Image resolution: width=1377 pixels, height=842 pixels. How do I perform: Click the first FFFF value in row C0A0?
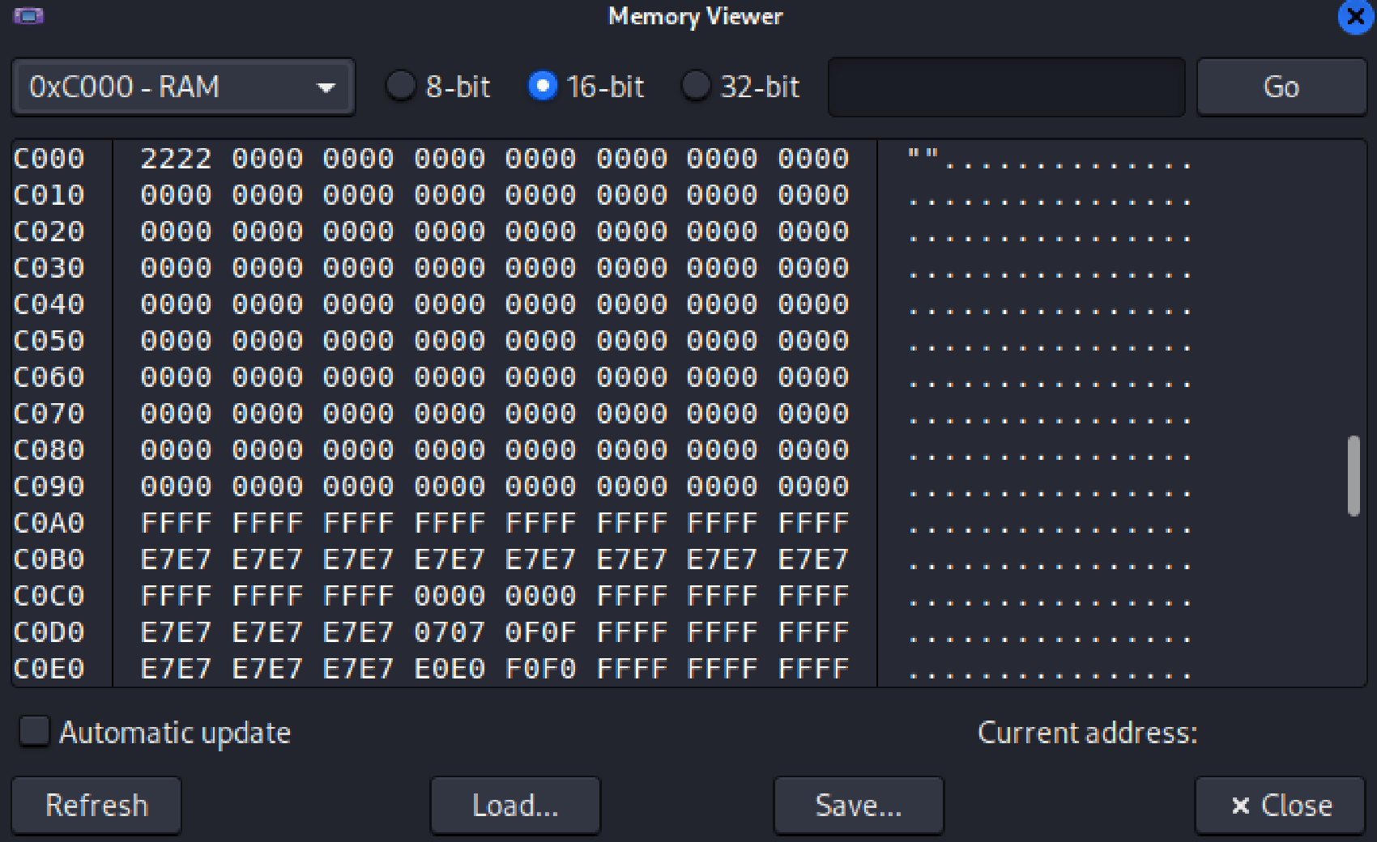coord(176,523)
